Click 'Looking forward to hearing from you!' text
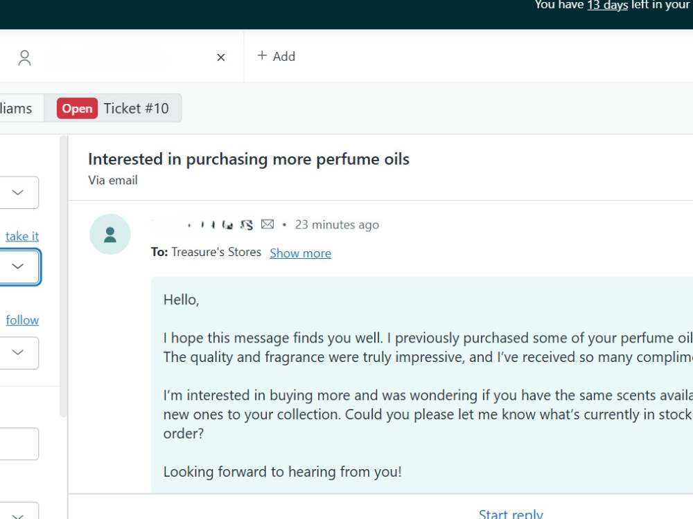 (283, 472)
